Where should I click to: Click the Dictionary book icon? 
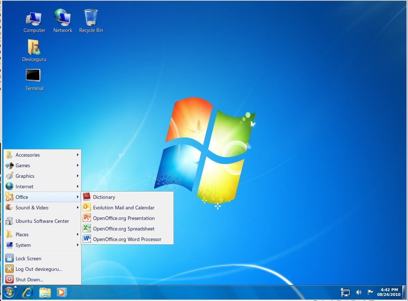coord(87,197)
